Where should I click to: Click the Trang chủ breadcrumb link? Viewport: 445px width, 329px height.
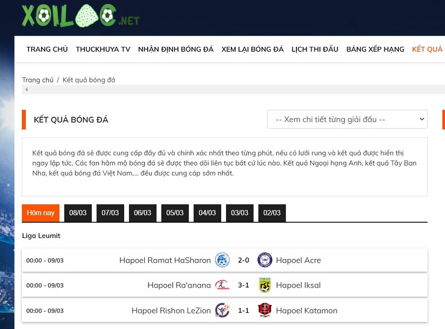pyautogui.click(x=37, y=80)
